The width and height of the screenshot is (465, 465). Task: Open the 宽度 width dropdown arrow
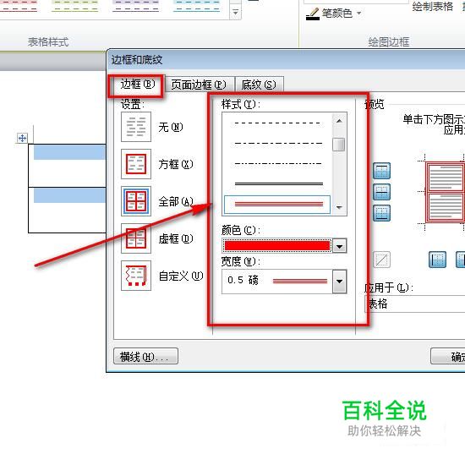point(340,282)
